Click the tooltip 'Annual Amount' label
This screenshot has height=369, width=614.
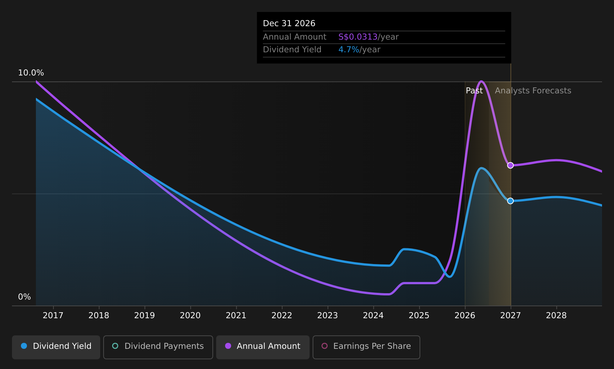(x=295, y=37)
